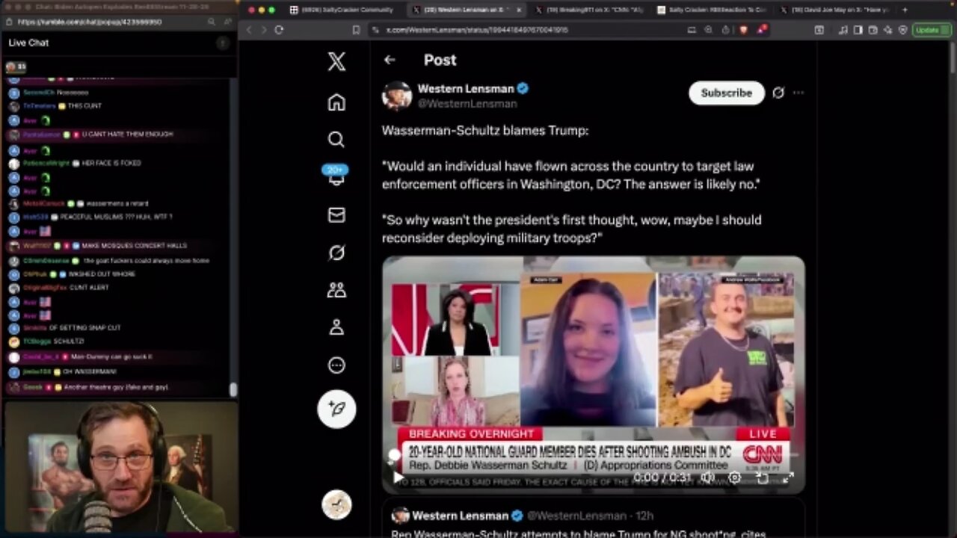Click the Live Chat scrollbar thumb
This screenshot has width=957, height=538.
pyautogui.click(x=233, y=390)
